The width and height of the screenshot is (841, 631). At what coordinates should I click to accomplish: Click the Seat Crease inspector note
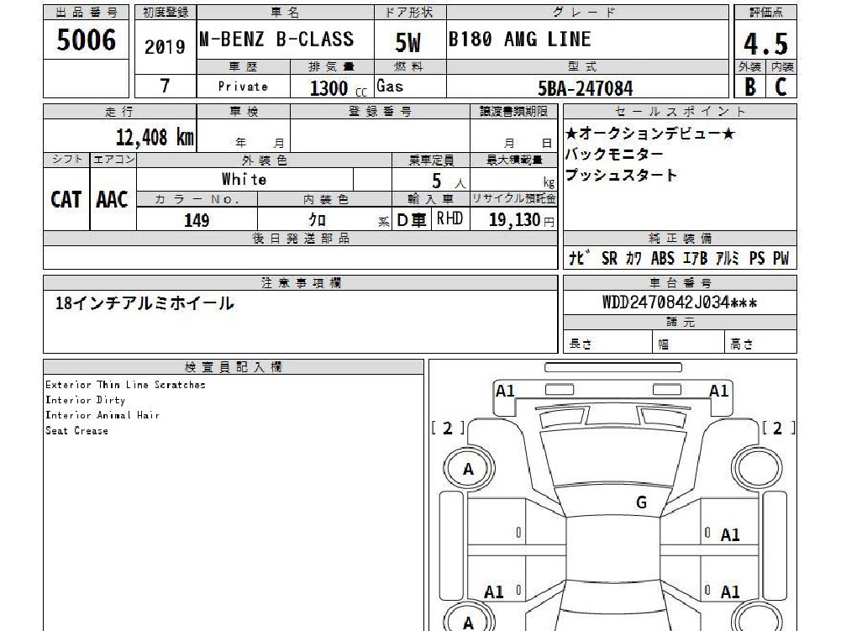pyautogui.click(x=76, y=430)
